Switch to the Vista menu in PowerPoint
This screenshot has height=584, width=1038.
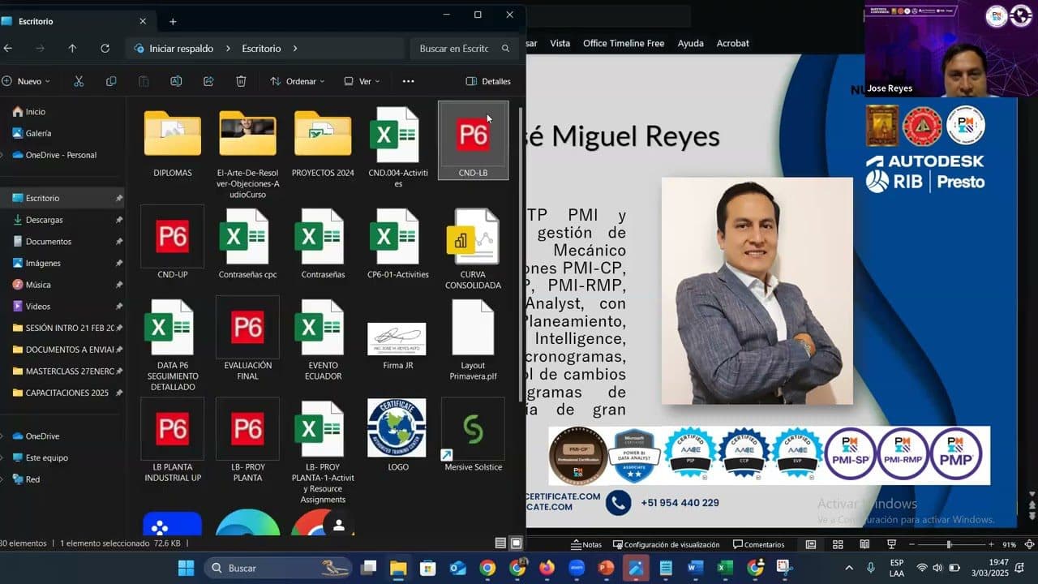pos(560,43)
